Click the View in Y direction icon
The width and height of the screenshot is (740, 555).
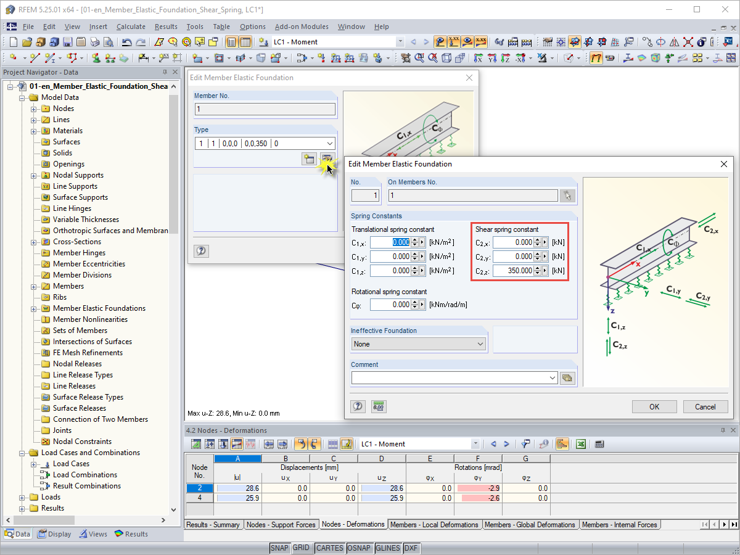[492, 58]
